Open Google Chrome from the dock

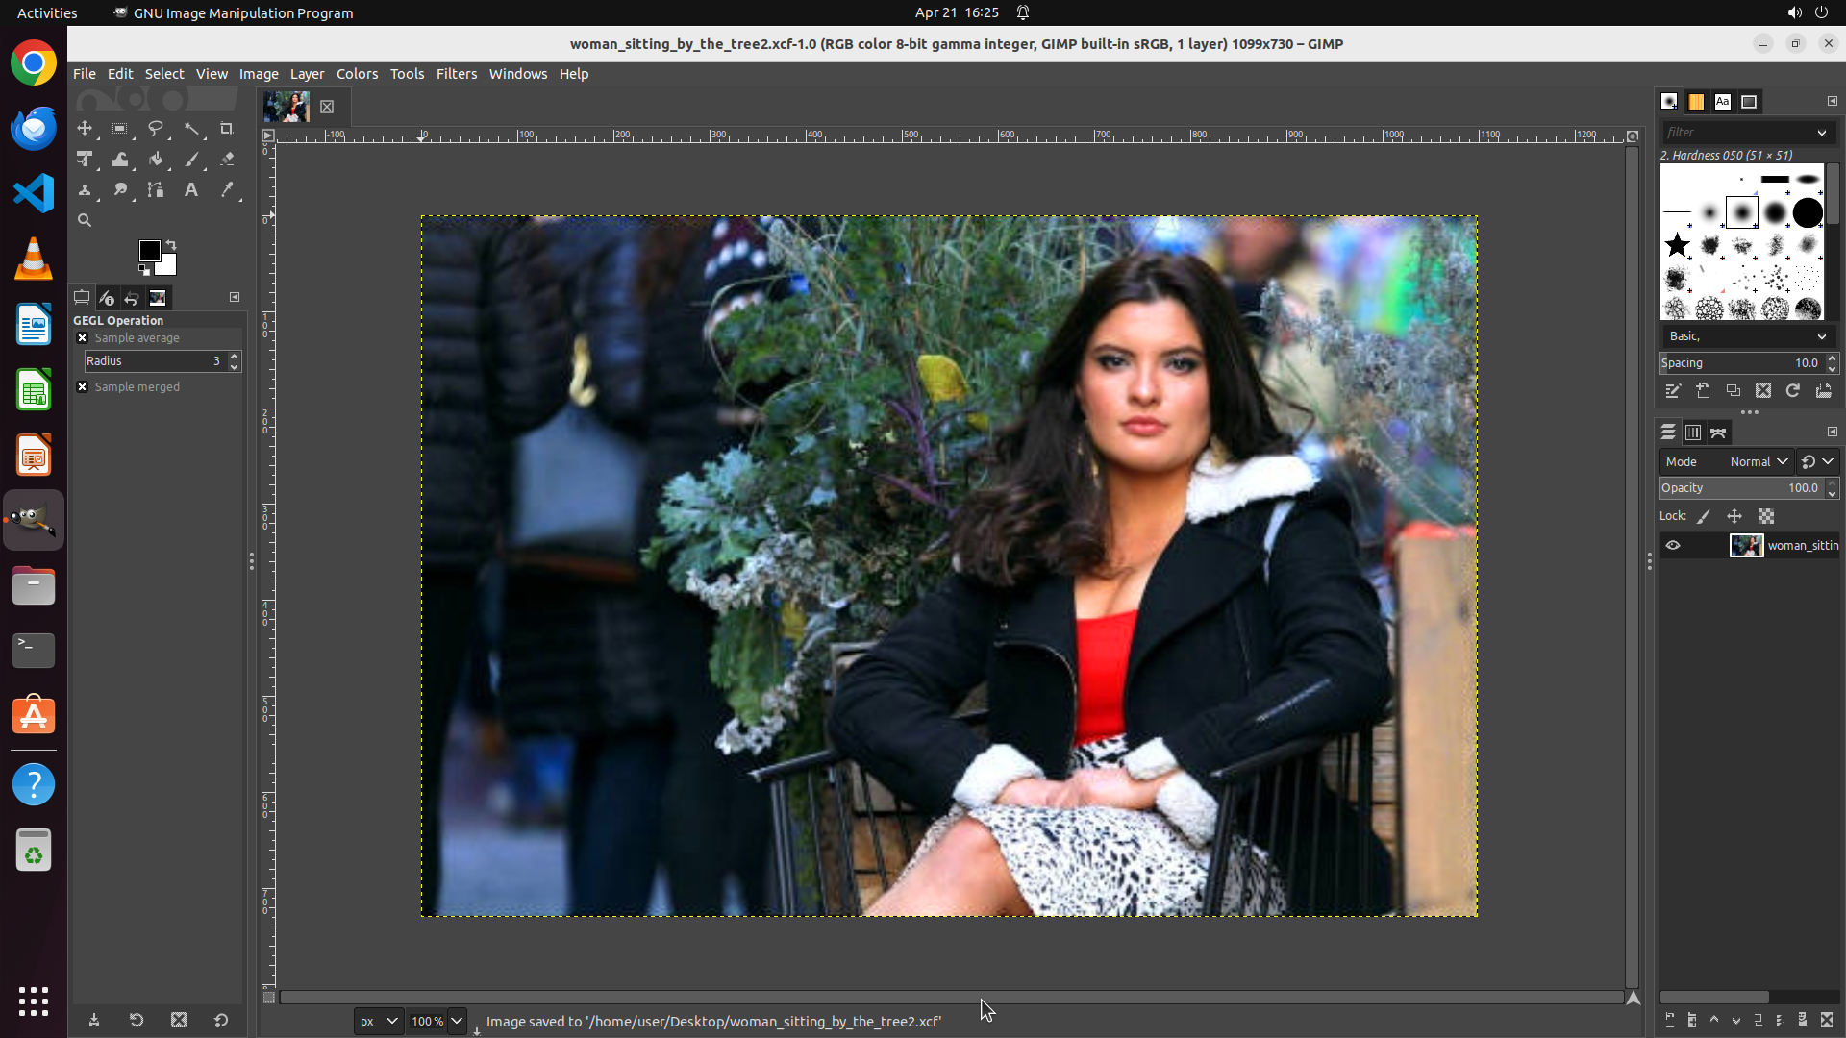34,63
